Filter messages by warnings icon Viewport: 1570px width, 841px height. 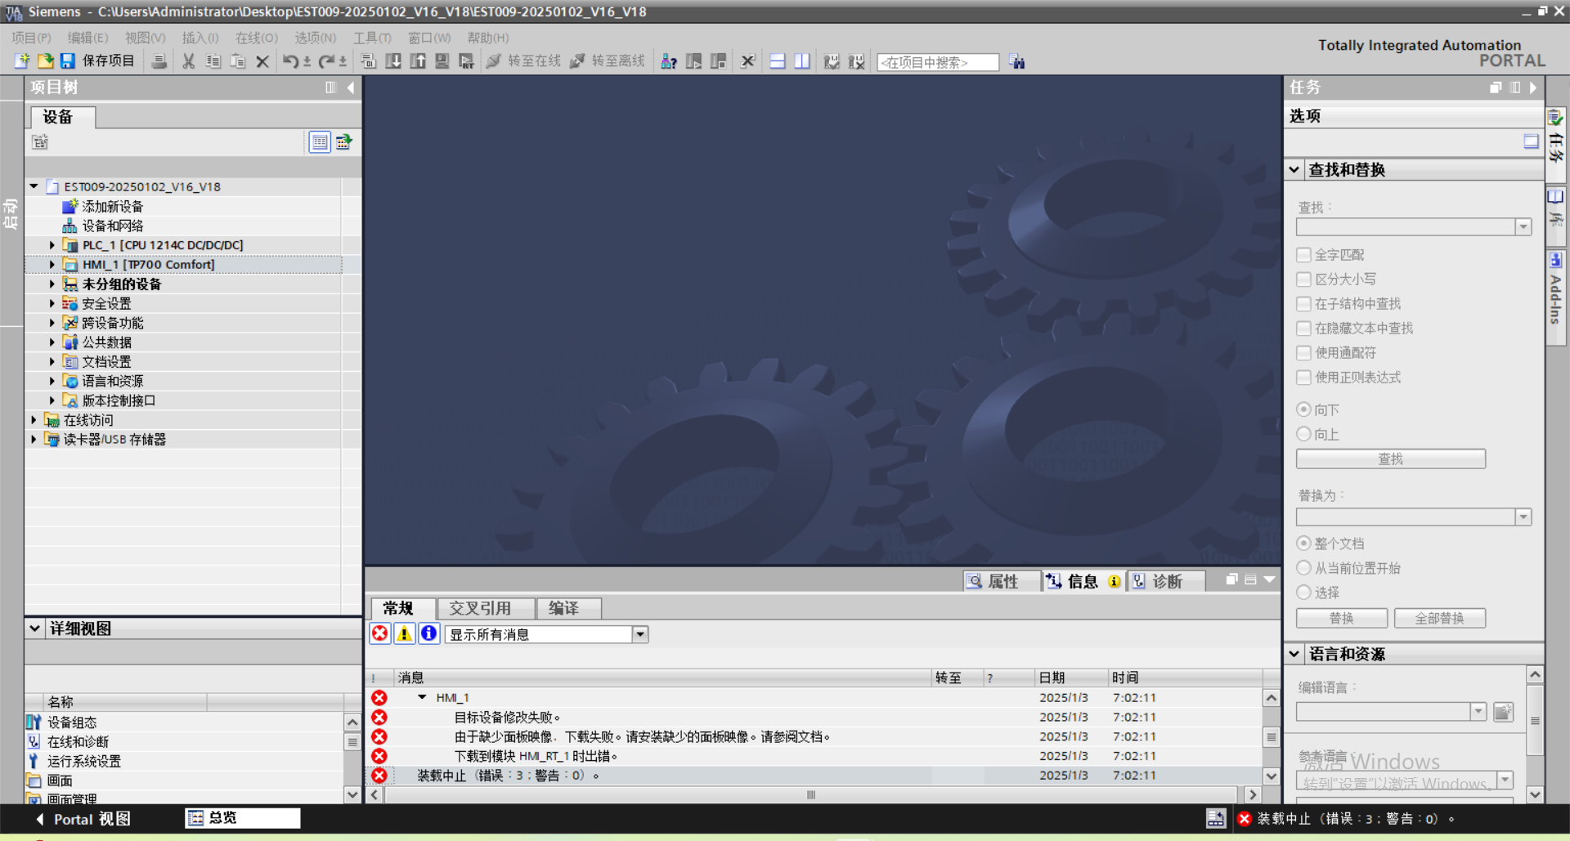point(404,634)
